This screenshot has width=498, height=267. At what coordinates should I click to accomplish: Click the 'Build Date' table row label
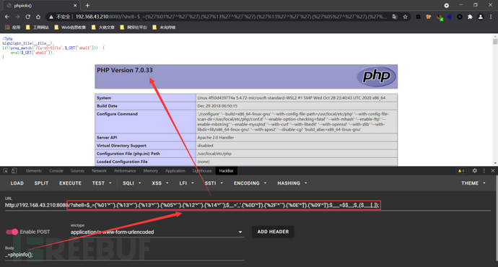click(107, 106)
